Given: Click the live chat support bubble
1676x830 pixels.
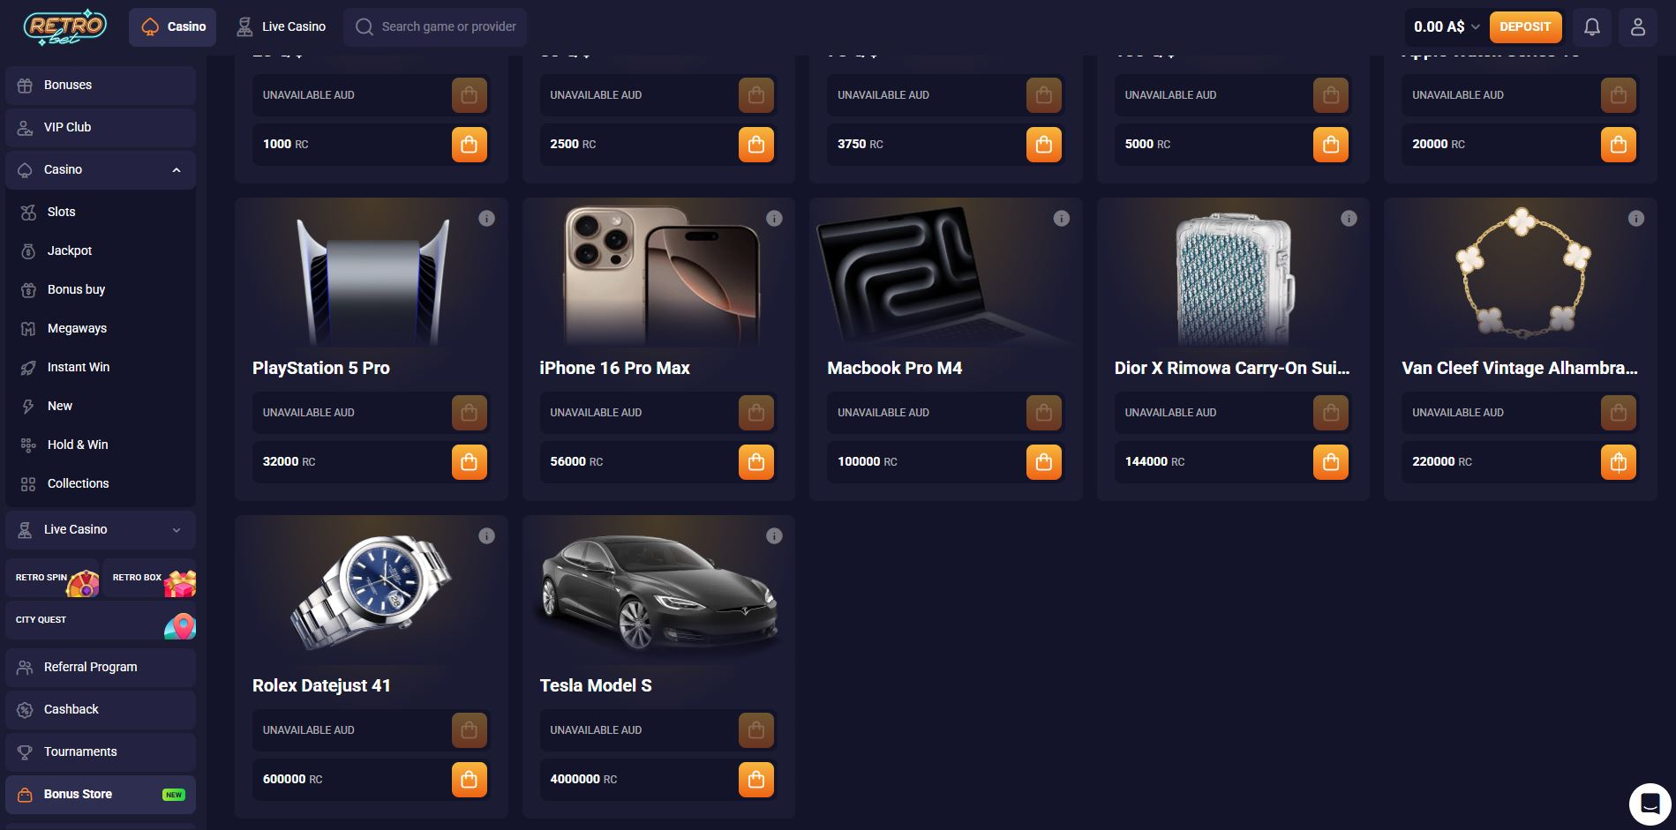Looking at the screenshot, I should tap(1650, 804).
